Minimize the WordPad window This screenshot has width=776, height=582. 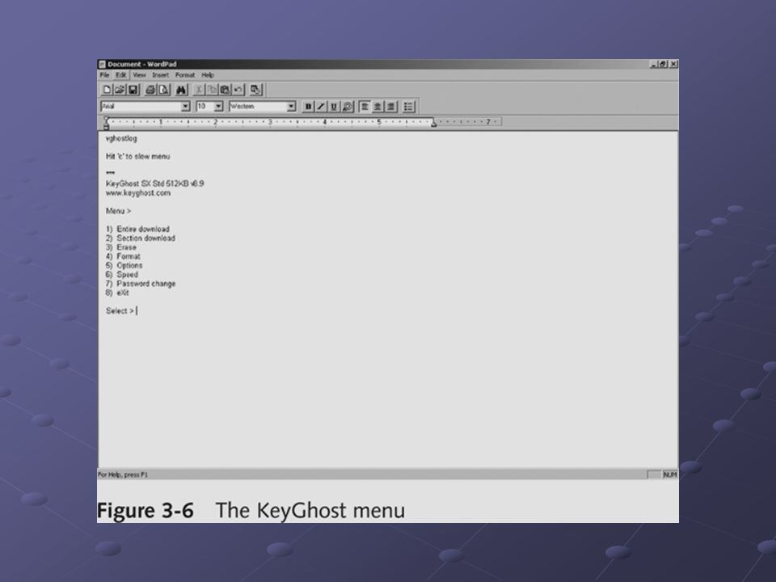(654, 65)
